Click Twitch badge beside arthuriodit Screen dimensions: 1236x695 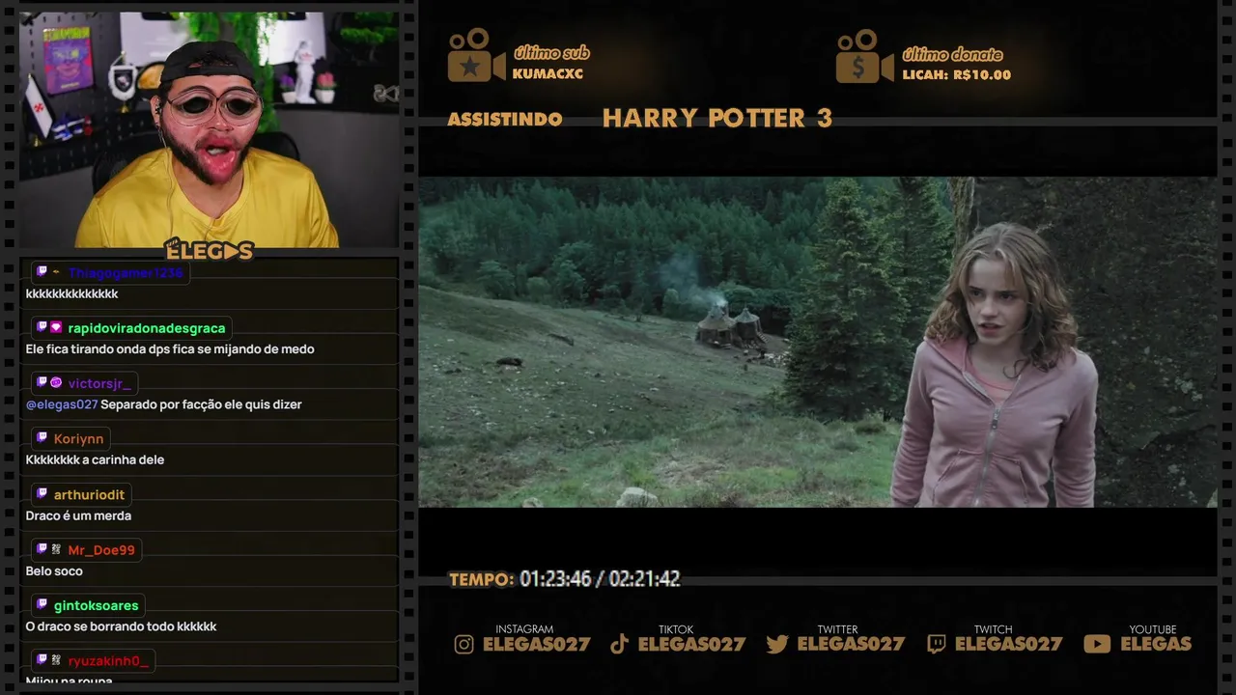pyautogui.click(x=42, y=494)
